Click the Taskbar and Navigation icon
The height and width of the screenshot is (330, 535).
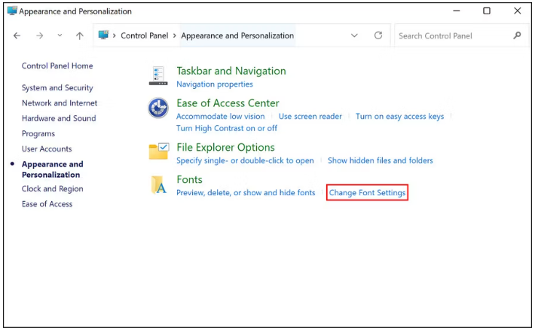(x=158, y=76)
